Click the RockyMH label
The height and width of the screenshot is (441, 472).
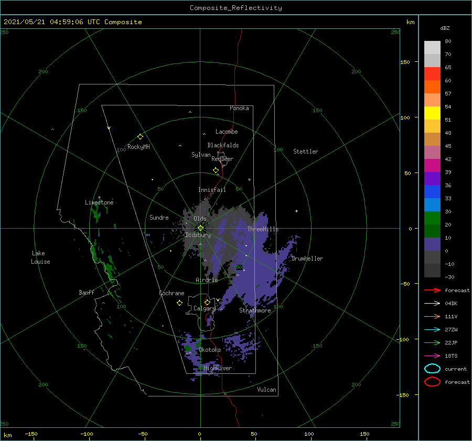[138, 147]
